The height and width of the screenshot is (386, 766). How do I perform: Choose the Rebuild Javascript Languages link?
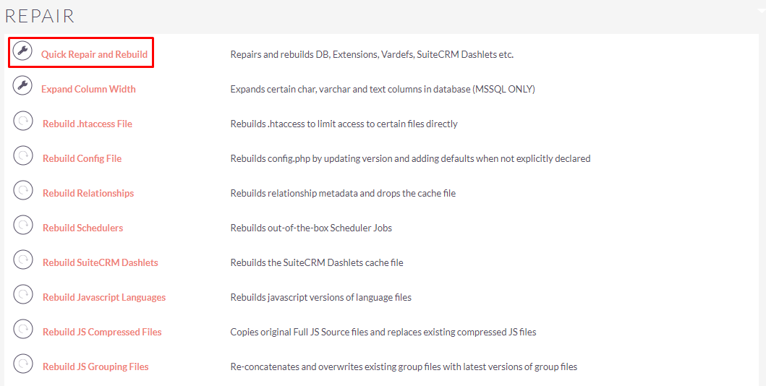tap(104, 296)
